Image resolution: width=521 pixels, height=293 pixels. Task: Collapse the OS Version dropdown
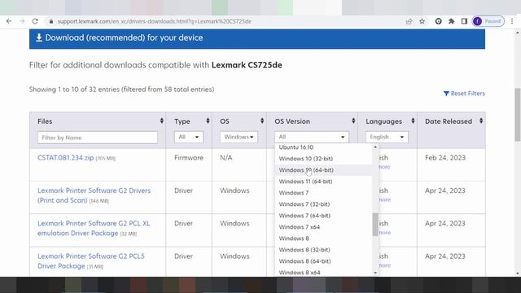tap(311, 137)
